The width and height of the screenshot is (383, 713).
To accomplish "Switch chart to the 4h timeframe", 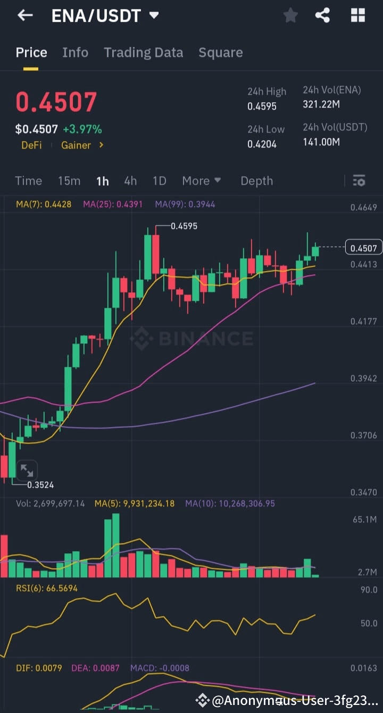I will (x=130, y=181).
